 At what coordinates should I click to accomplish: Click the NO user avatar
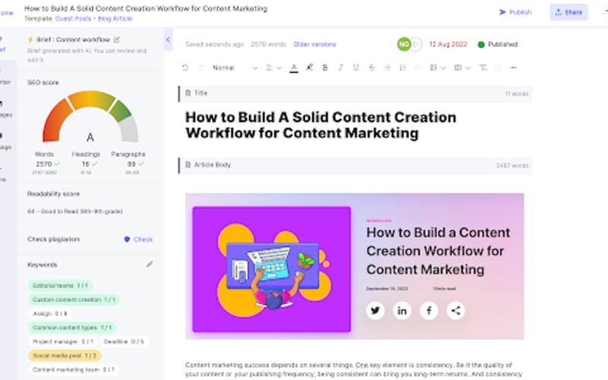(x=404, y=44)
